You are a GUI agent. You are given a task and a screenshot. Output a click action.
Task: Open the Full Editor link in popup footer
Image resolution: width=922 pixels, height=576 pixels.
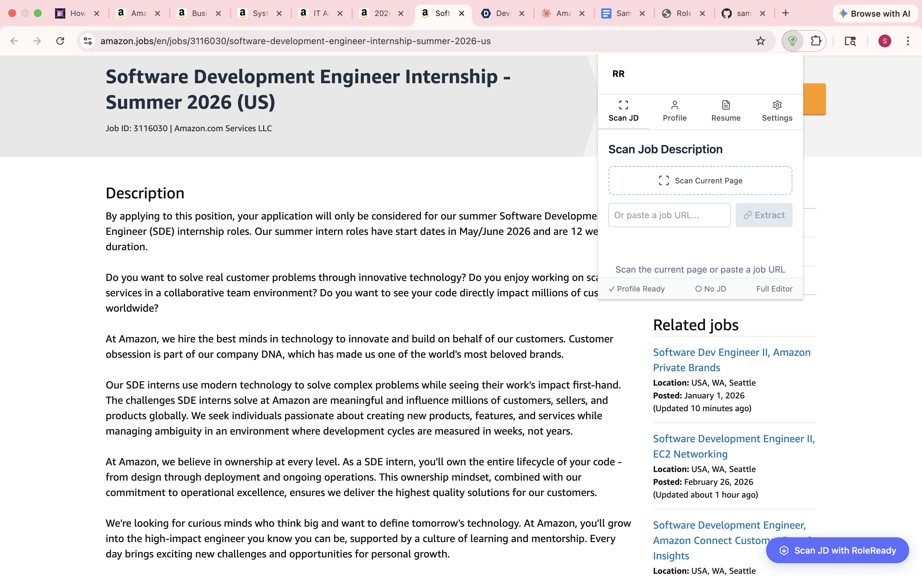click(x=774, y=289)
